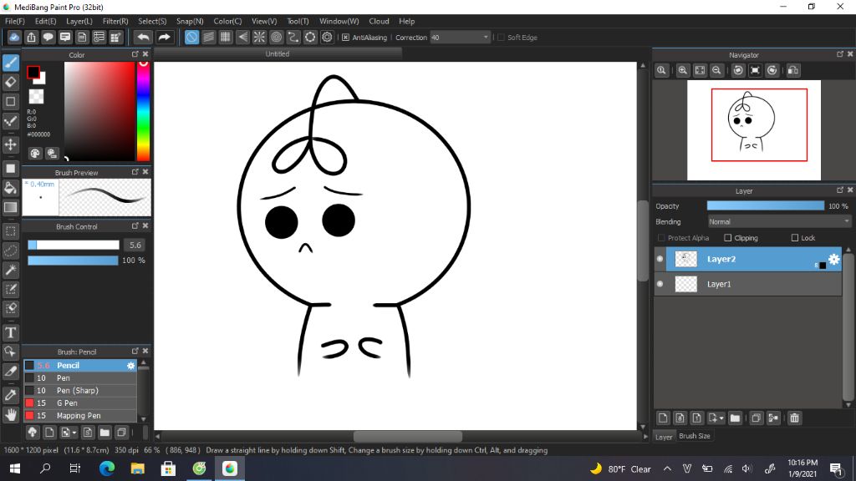Open the File menu

click(x=15, y=21)
